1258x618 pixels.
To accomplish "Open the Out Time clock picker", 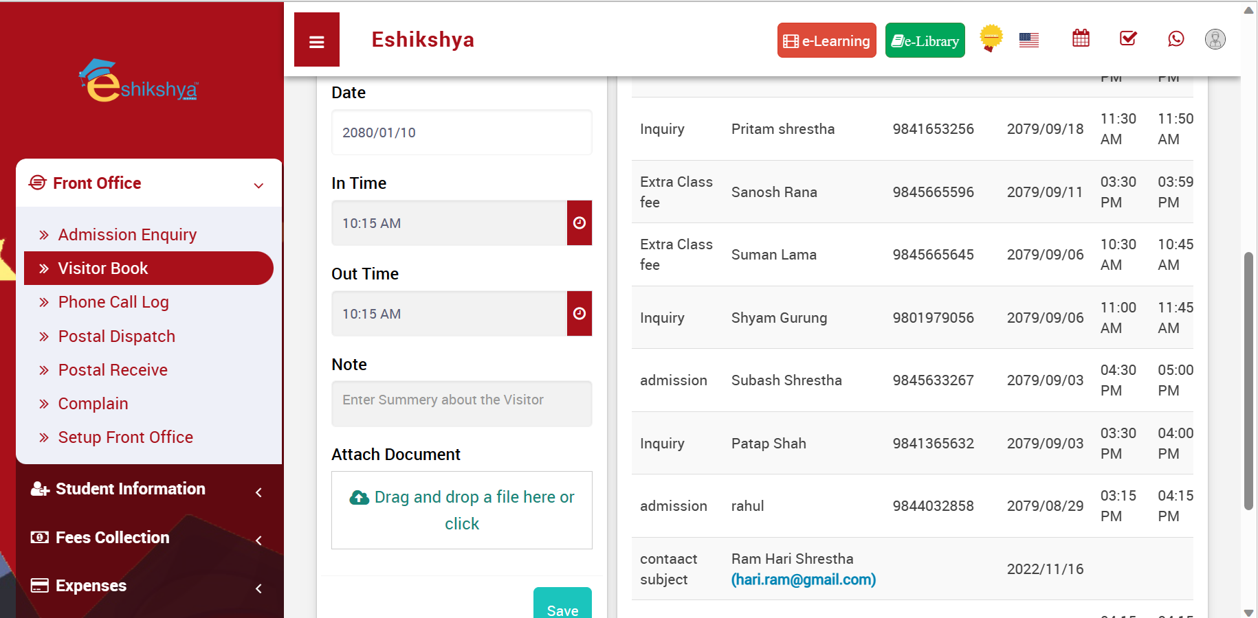I will (x=579, y=314).
